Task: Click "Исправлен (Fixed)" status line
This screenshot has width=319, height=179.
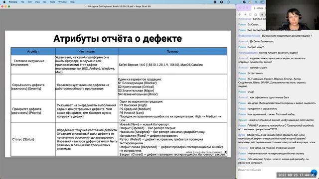Action: pyautogui.click(x=149, y=136)
